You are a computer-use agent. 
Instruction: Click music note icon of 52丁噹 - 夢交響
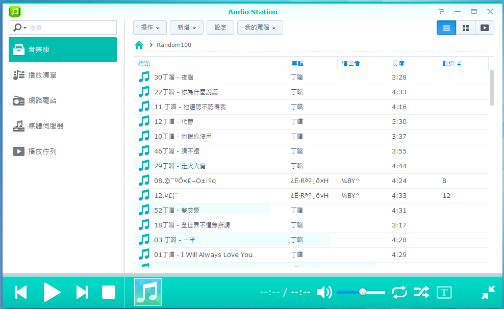point(144,210)
